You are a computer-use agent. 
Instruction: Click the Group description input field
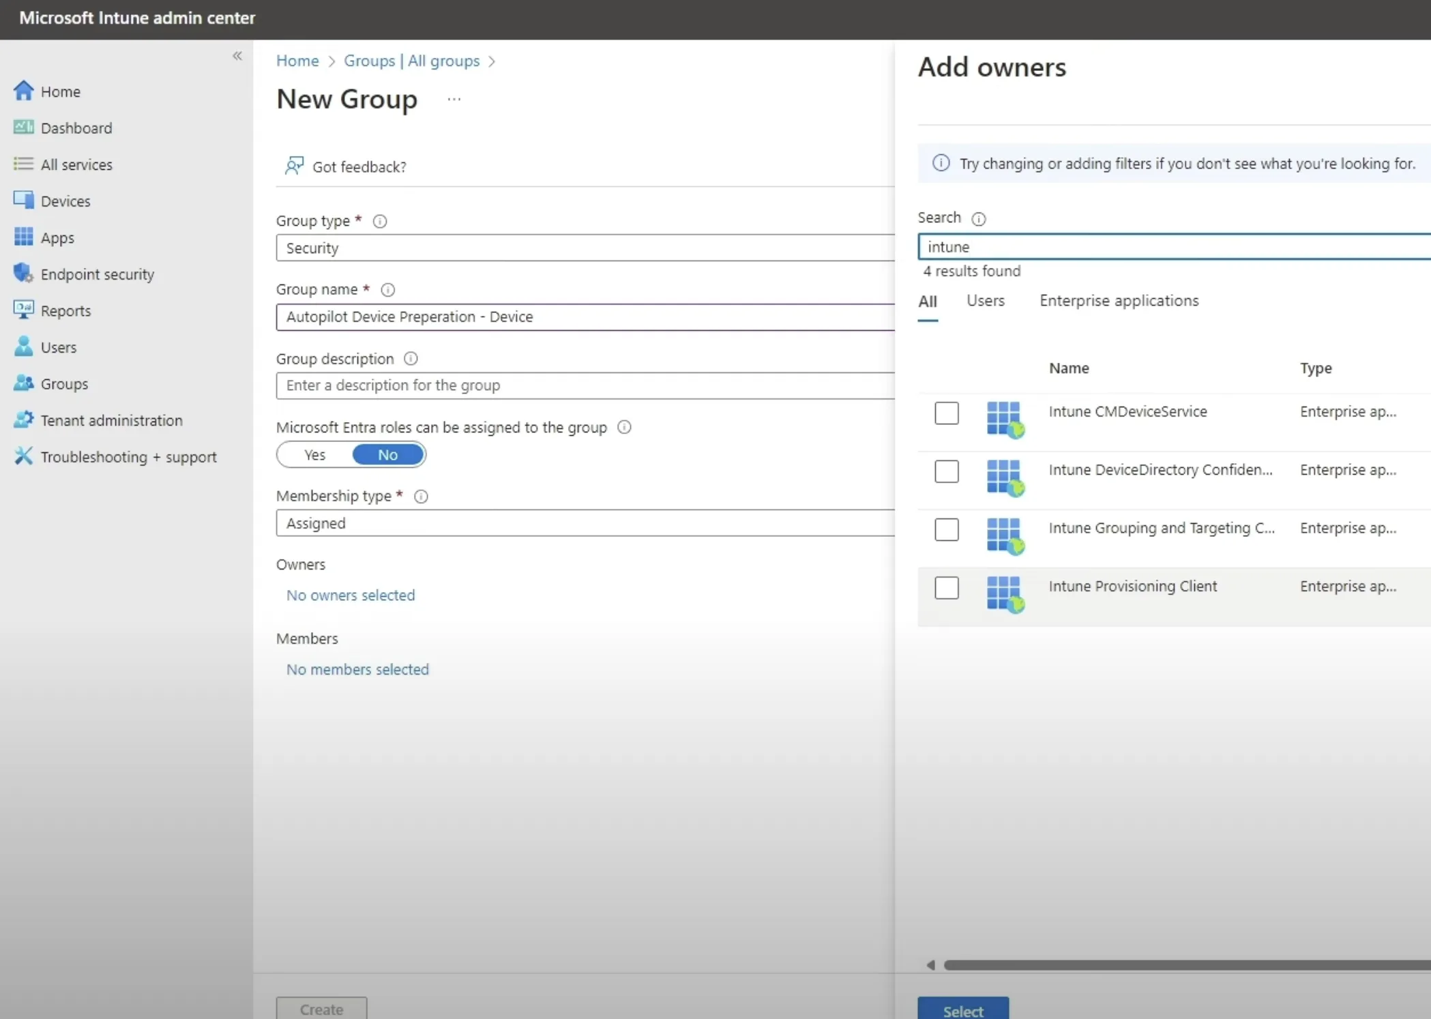pos(585,385)
